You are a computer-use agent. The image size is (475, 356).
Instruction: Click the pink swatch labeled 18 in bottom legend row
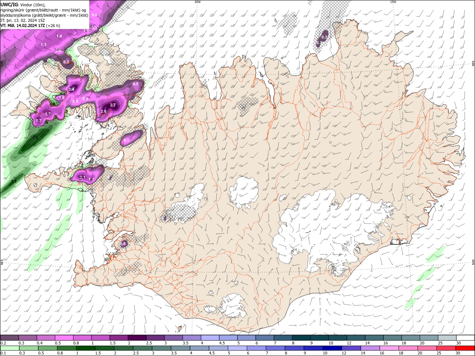point(408,348)
